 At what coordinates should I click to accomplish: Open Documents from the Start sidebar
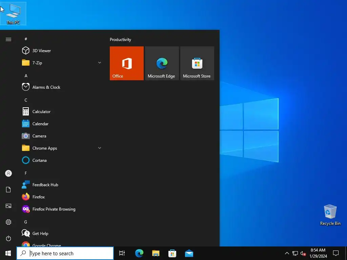8,190
